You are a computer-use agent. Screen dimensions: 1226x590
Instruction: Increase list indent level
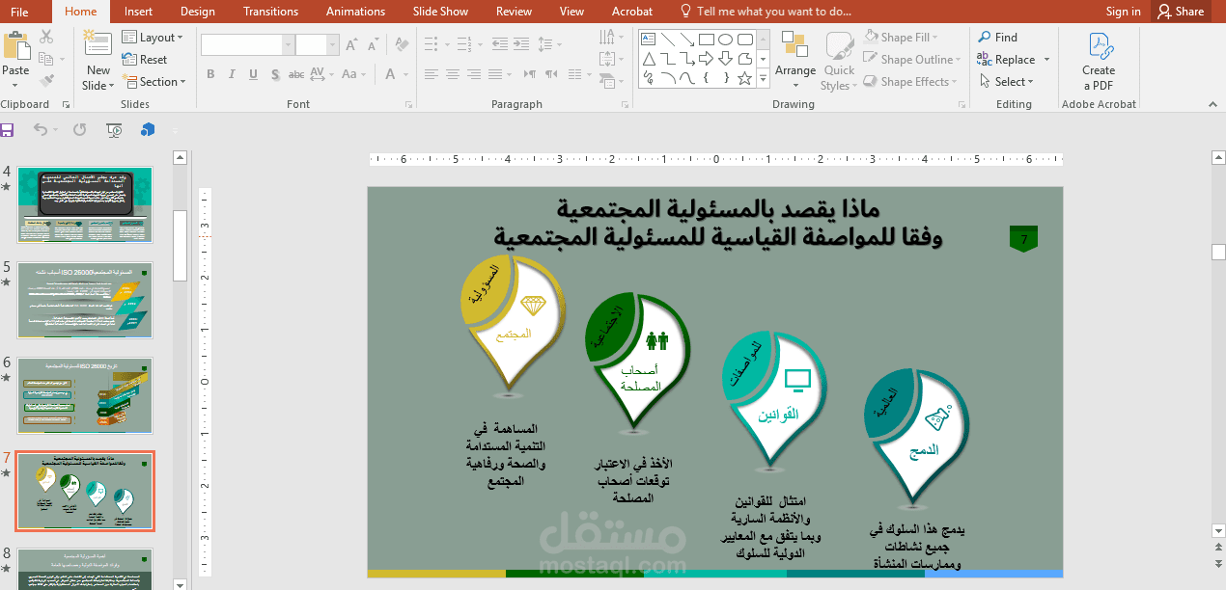coord(521,44)
